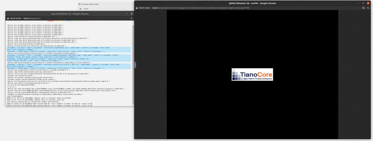Click the "-device virtio-net-pci" log line
373x141 pixels.
pos(48,74)
